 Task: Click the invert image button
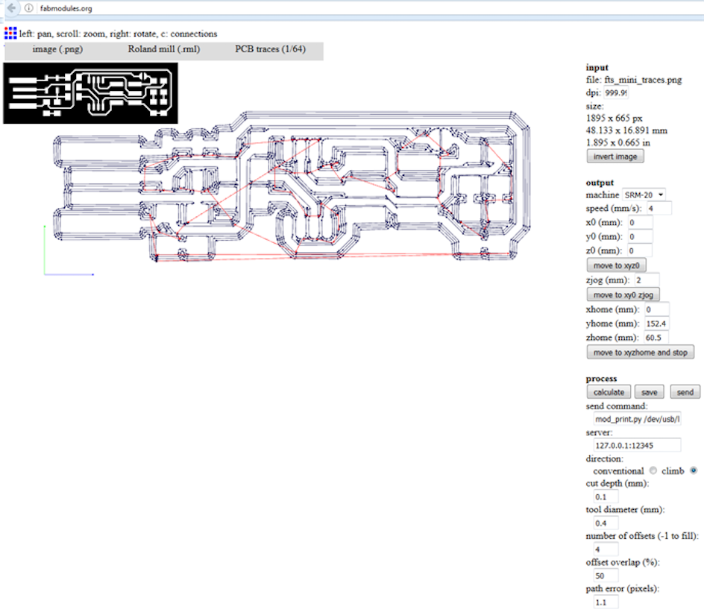click(x=615, y=157)
